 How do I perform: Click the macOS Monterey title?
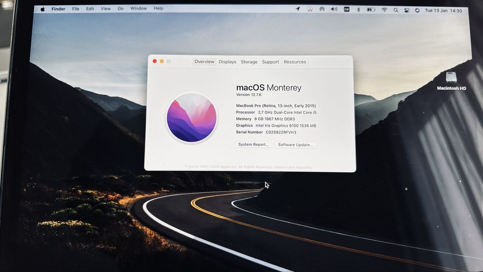click(269, 88)
